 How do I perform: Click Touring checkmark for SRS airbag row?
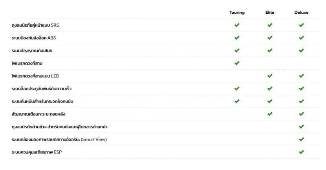tap(237, 25)
